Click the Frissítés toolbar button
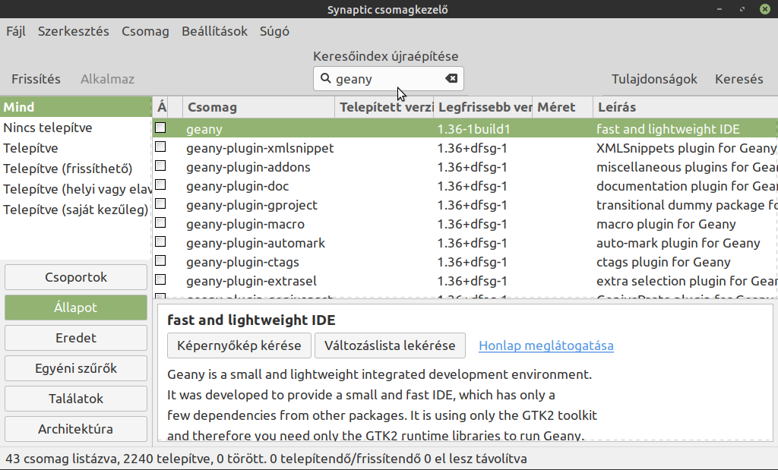The width and height of the screenshot is (778, 470). click(36, 79)
